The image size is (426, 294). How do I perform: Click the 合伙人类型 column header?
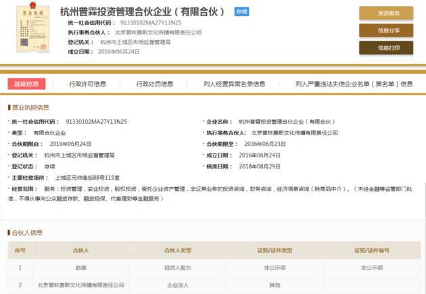point(178,250)
